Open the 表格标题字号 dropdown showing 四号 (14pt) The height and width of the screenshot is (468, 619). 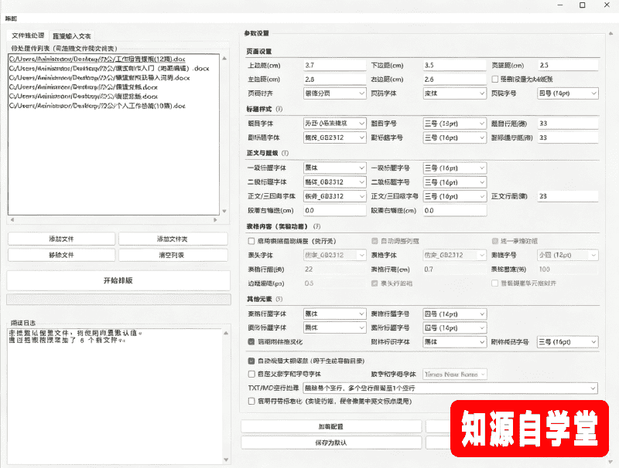pyautogui.click(x=454, y=314)
